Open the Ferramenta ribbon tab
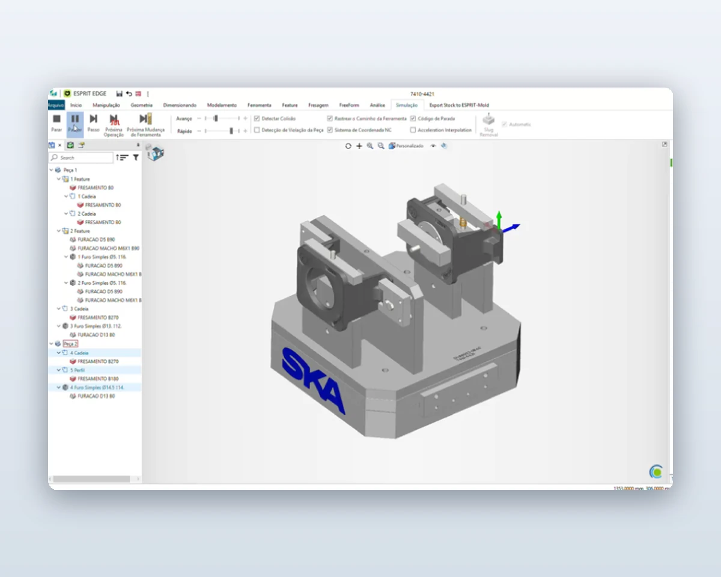Viewport: 721px width, 577px height. point(259,105)
